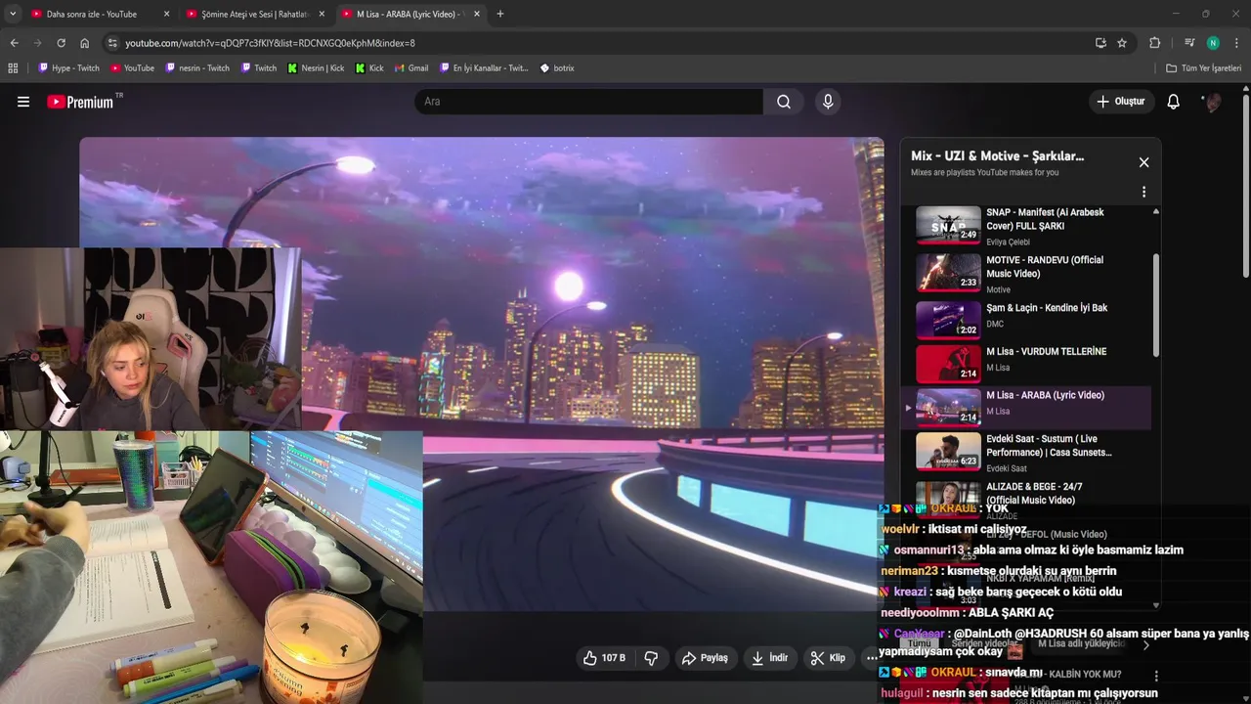1251x704 pixels.
Task: Open the Tüm Yer İşaretleri folder
Action: click(1203, 68)
